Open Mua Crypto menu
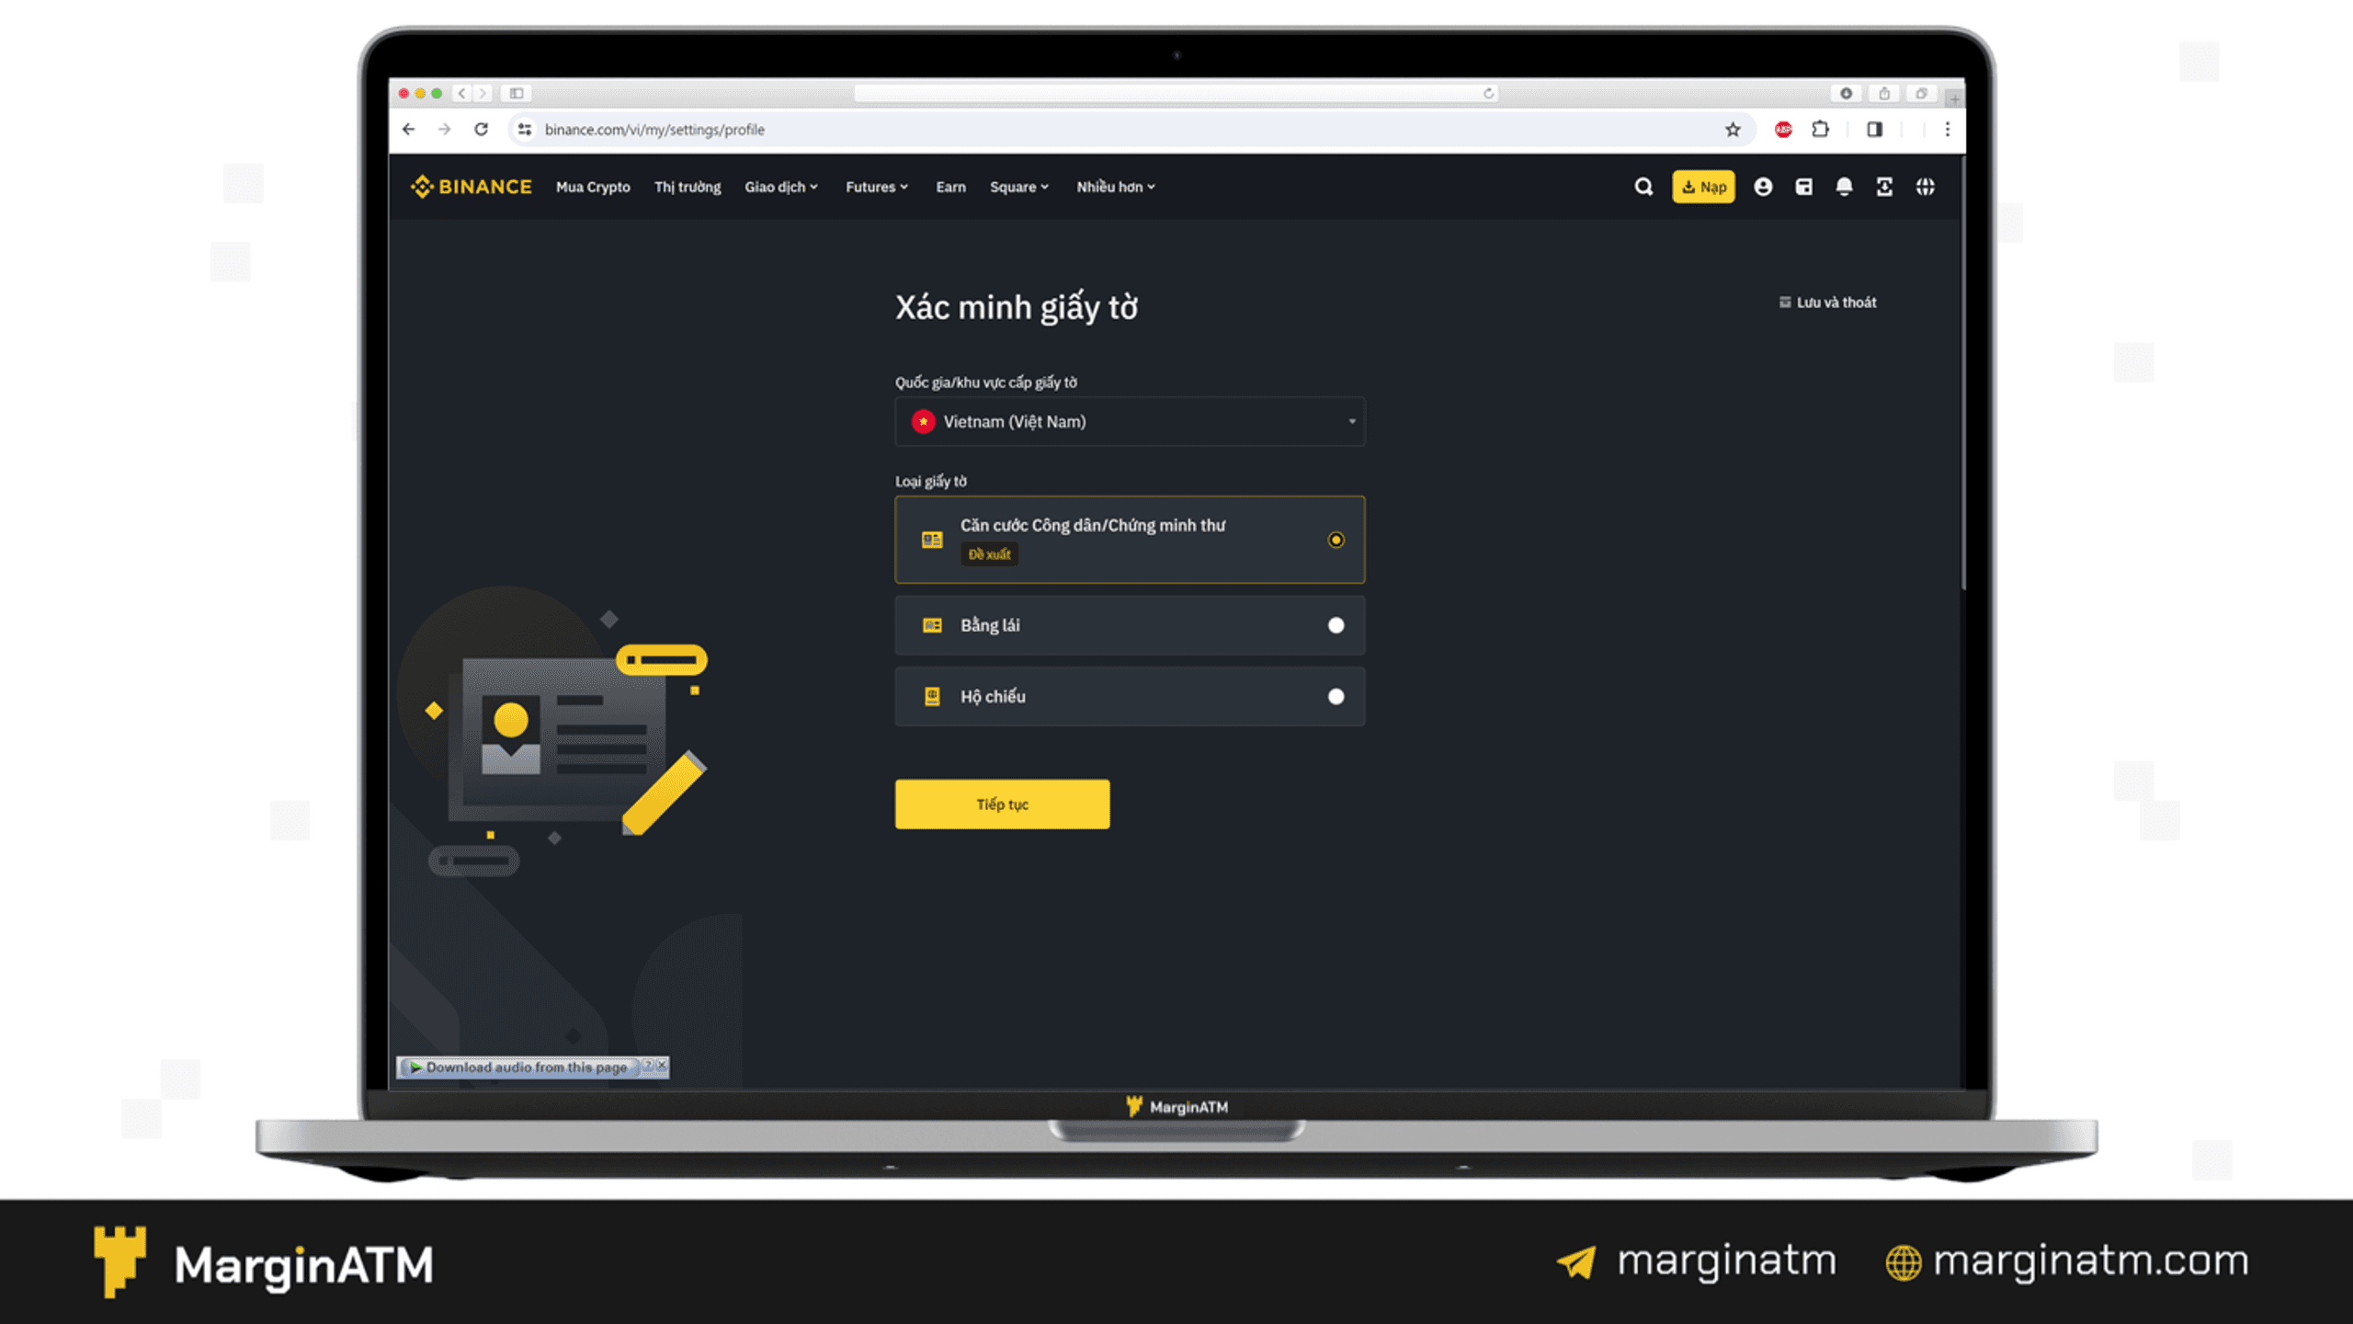 tap(593, 187)
